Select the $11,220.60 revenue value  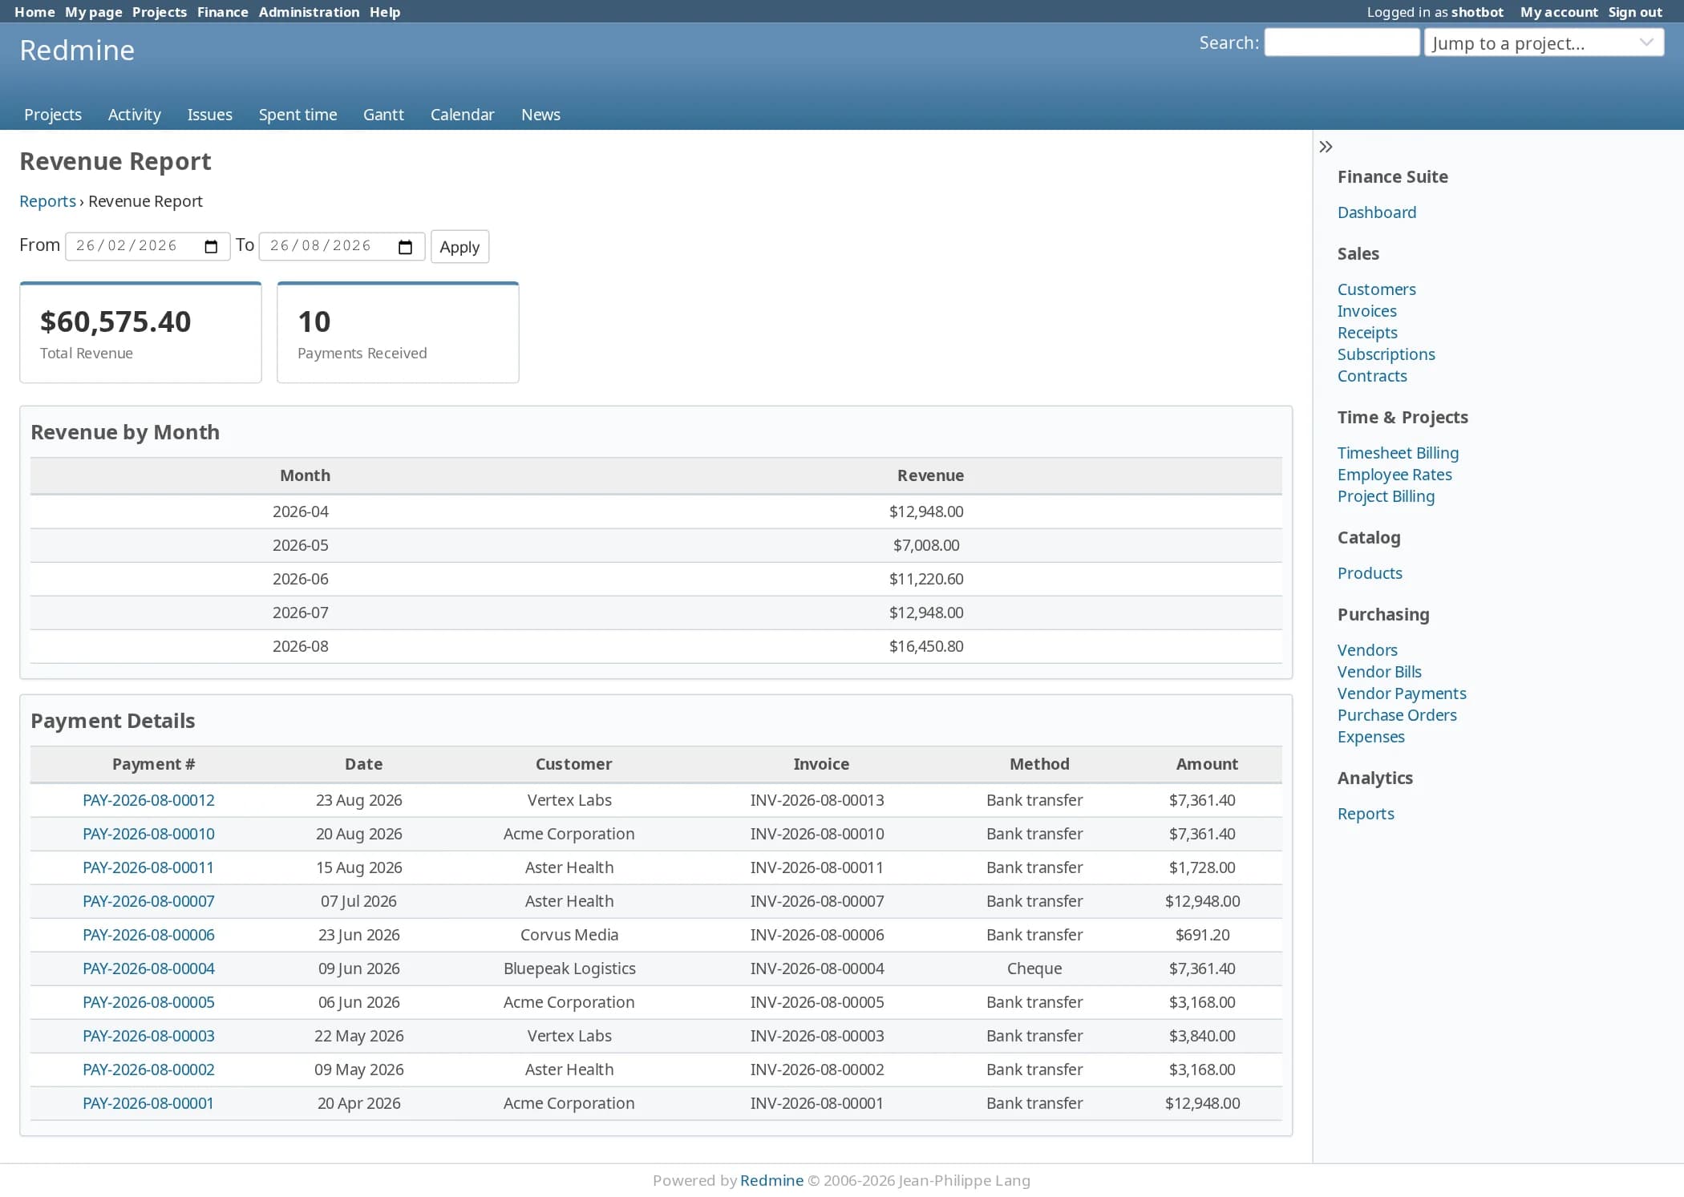pos(926,579)
